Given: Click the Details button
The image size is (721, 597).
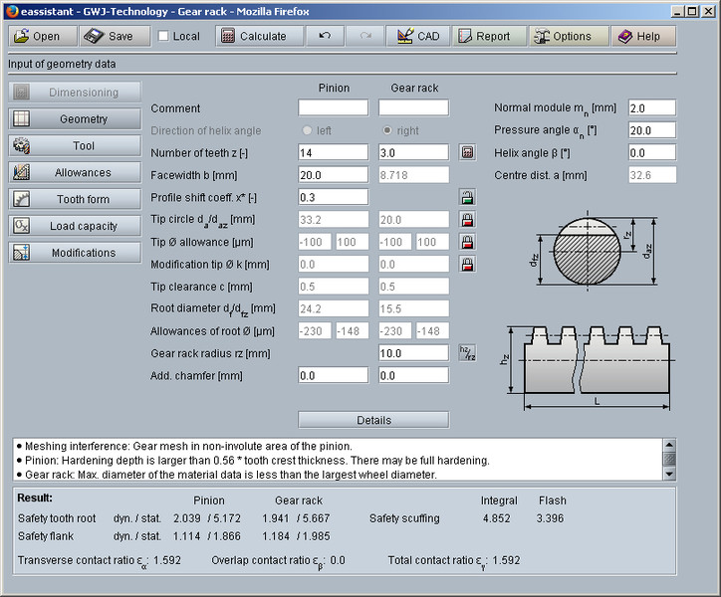Looking at the screenshot, I should click(x=373, y=420).
